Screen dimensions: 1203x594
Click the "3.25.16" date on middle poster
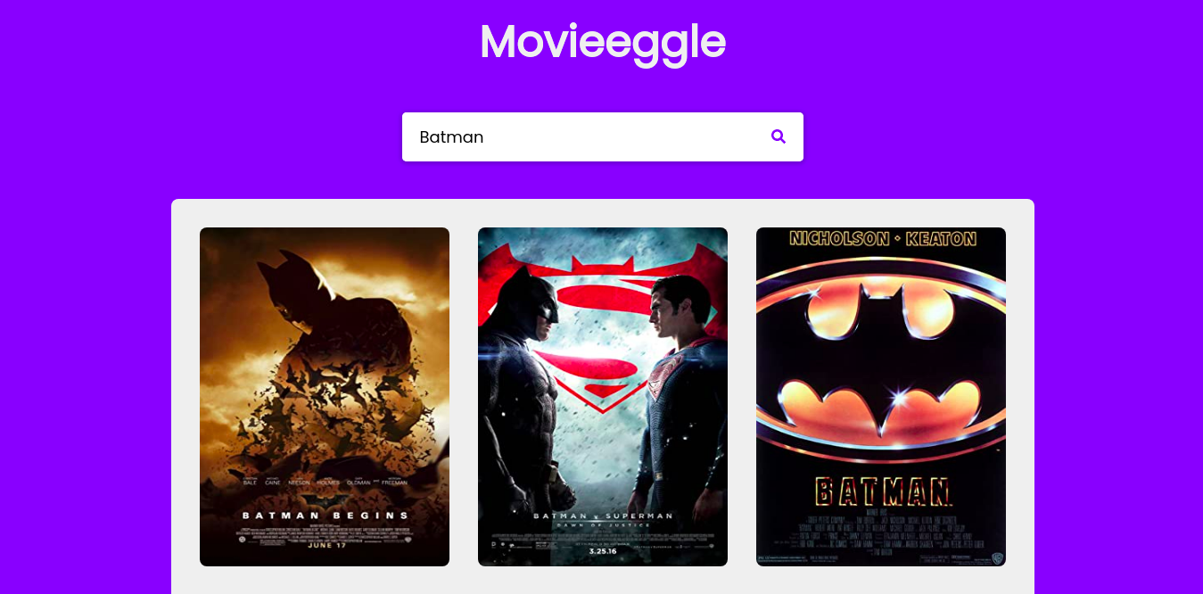tap(603, 551)
